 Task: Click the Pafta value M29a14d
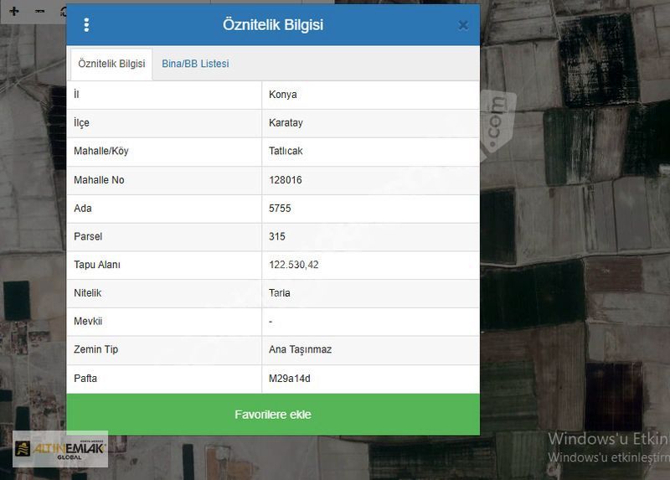pos(289,379)
